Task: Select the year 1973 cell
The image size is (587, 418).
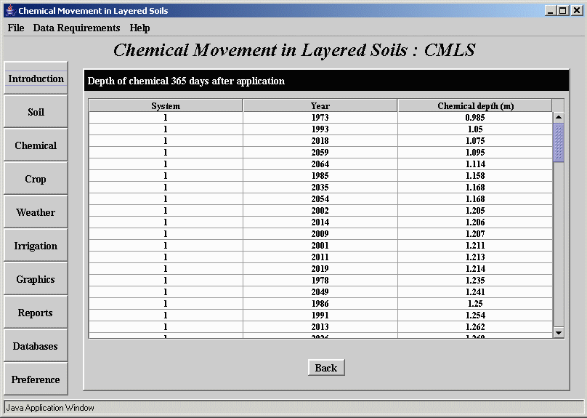Action: 320,118
